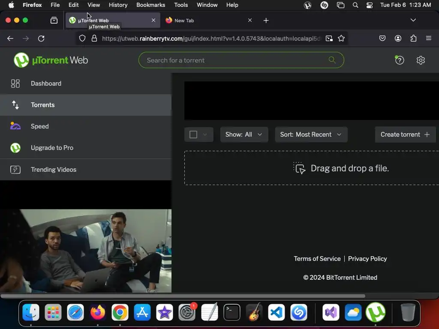Close the New Tab tab
The image size is (439, 329).
pyautogui.click(x=250, y=21)
